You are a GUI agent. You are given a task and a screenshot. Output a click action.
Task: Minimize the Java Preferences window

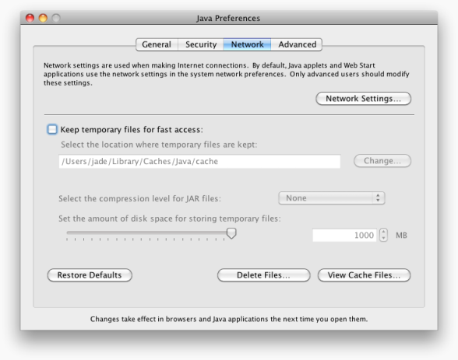[x=43, y=18]
